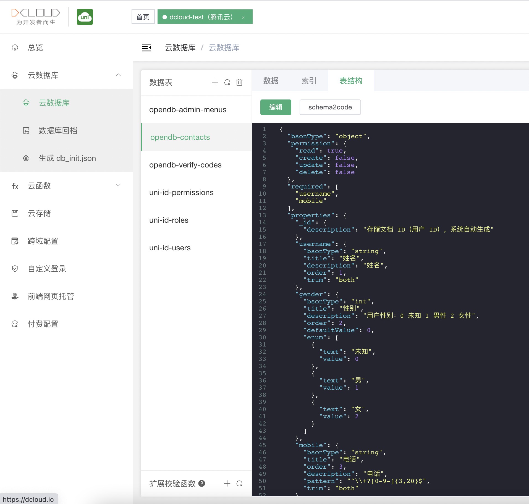Refresh extension validation functions list
The image size is (529, 504).
[239, 484]
